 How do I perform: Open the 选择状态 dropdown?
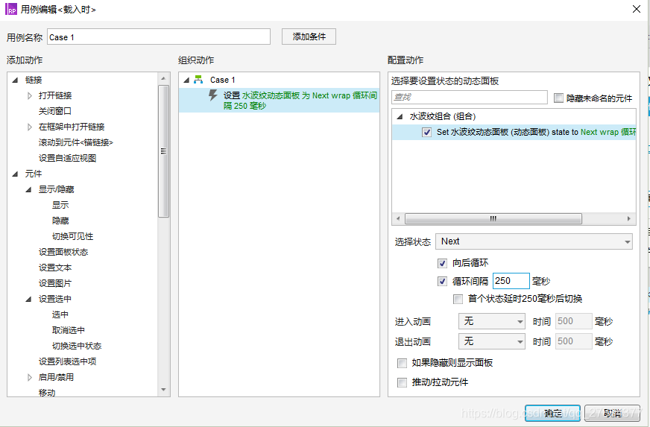coord(534,241)
